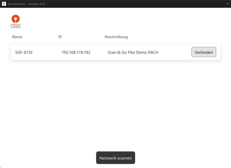Click the Beschreibung column header
Image resolution: width=231 pixels, height=168 pixels.
[x=116, y=37]
